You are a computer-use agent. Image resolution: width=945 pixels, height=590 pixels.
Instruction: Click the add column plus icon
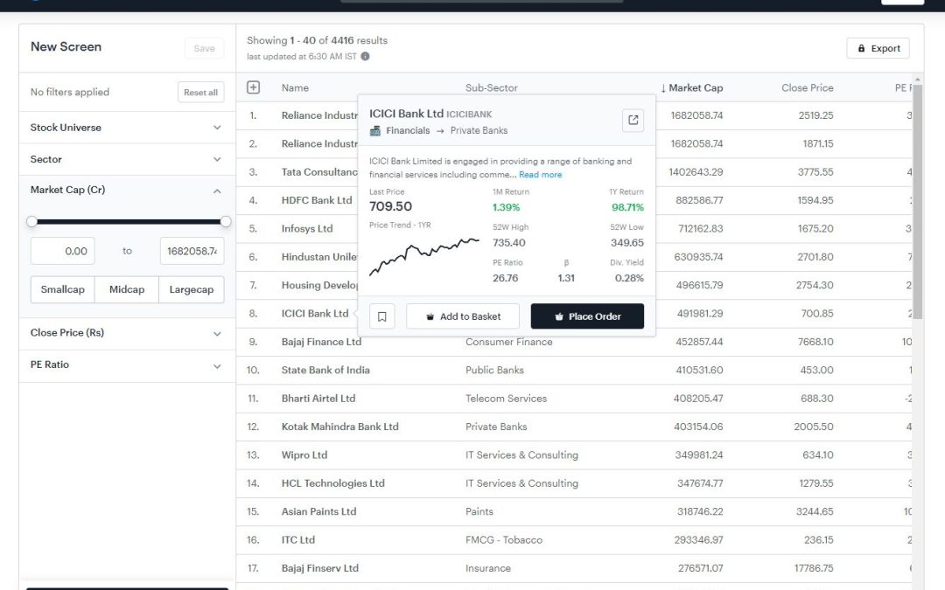253,87
